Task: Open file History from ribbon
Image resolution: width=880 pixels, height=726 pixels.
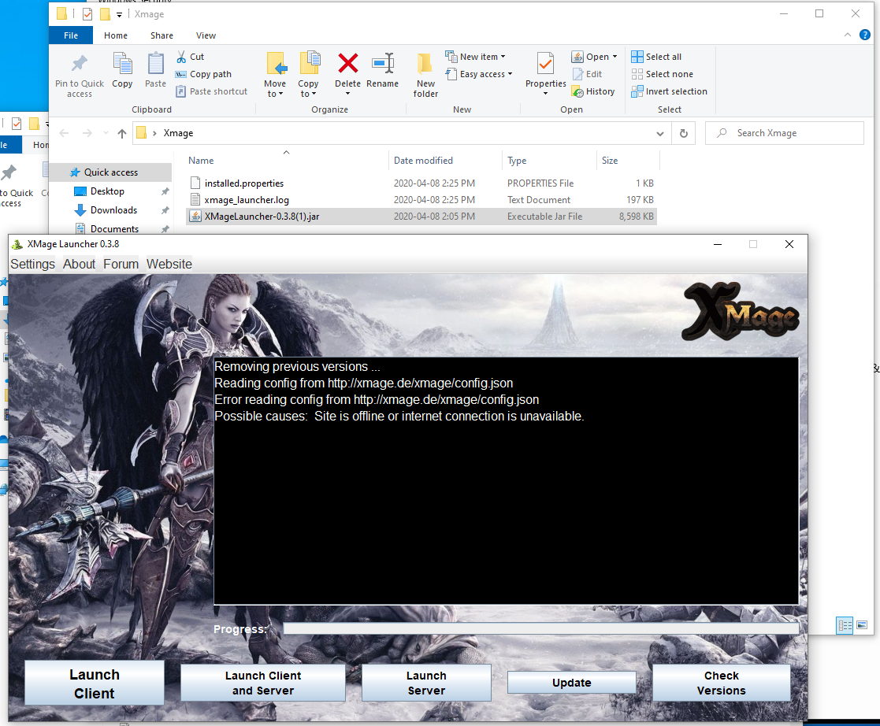Action: [x=593, y=91]
